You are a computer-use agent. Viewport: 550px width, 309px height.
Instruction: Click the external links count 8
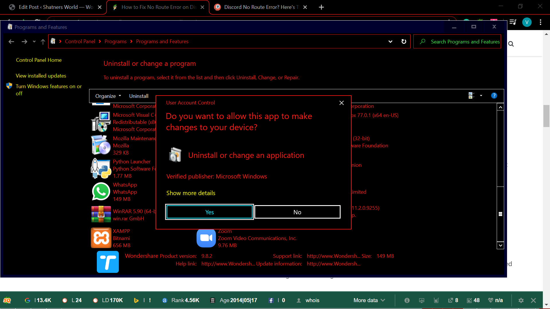tap(453, 300)
